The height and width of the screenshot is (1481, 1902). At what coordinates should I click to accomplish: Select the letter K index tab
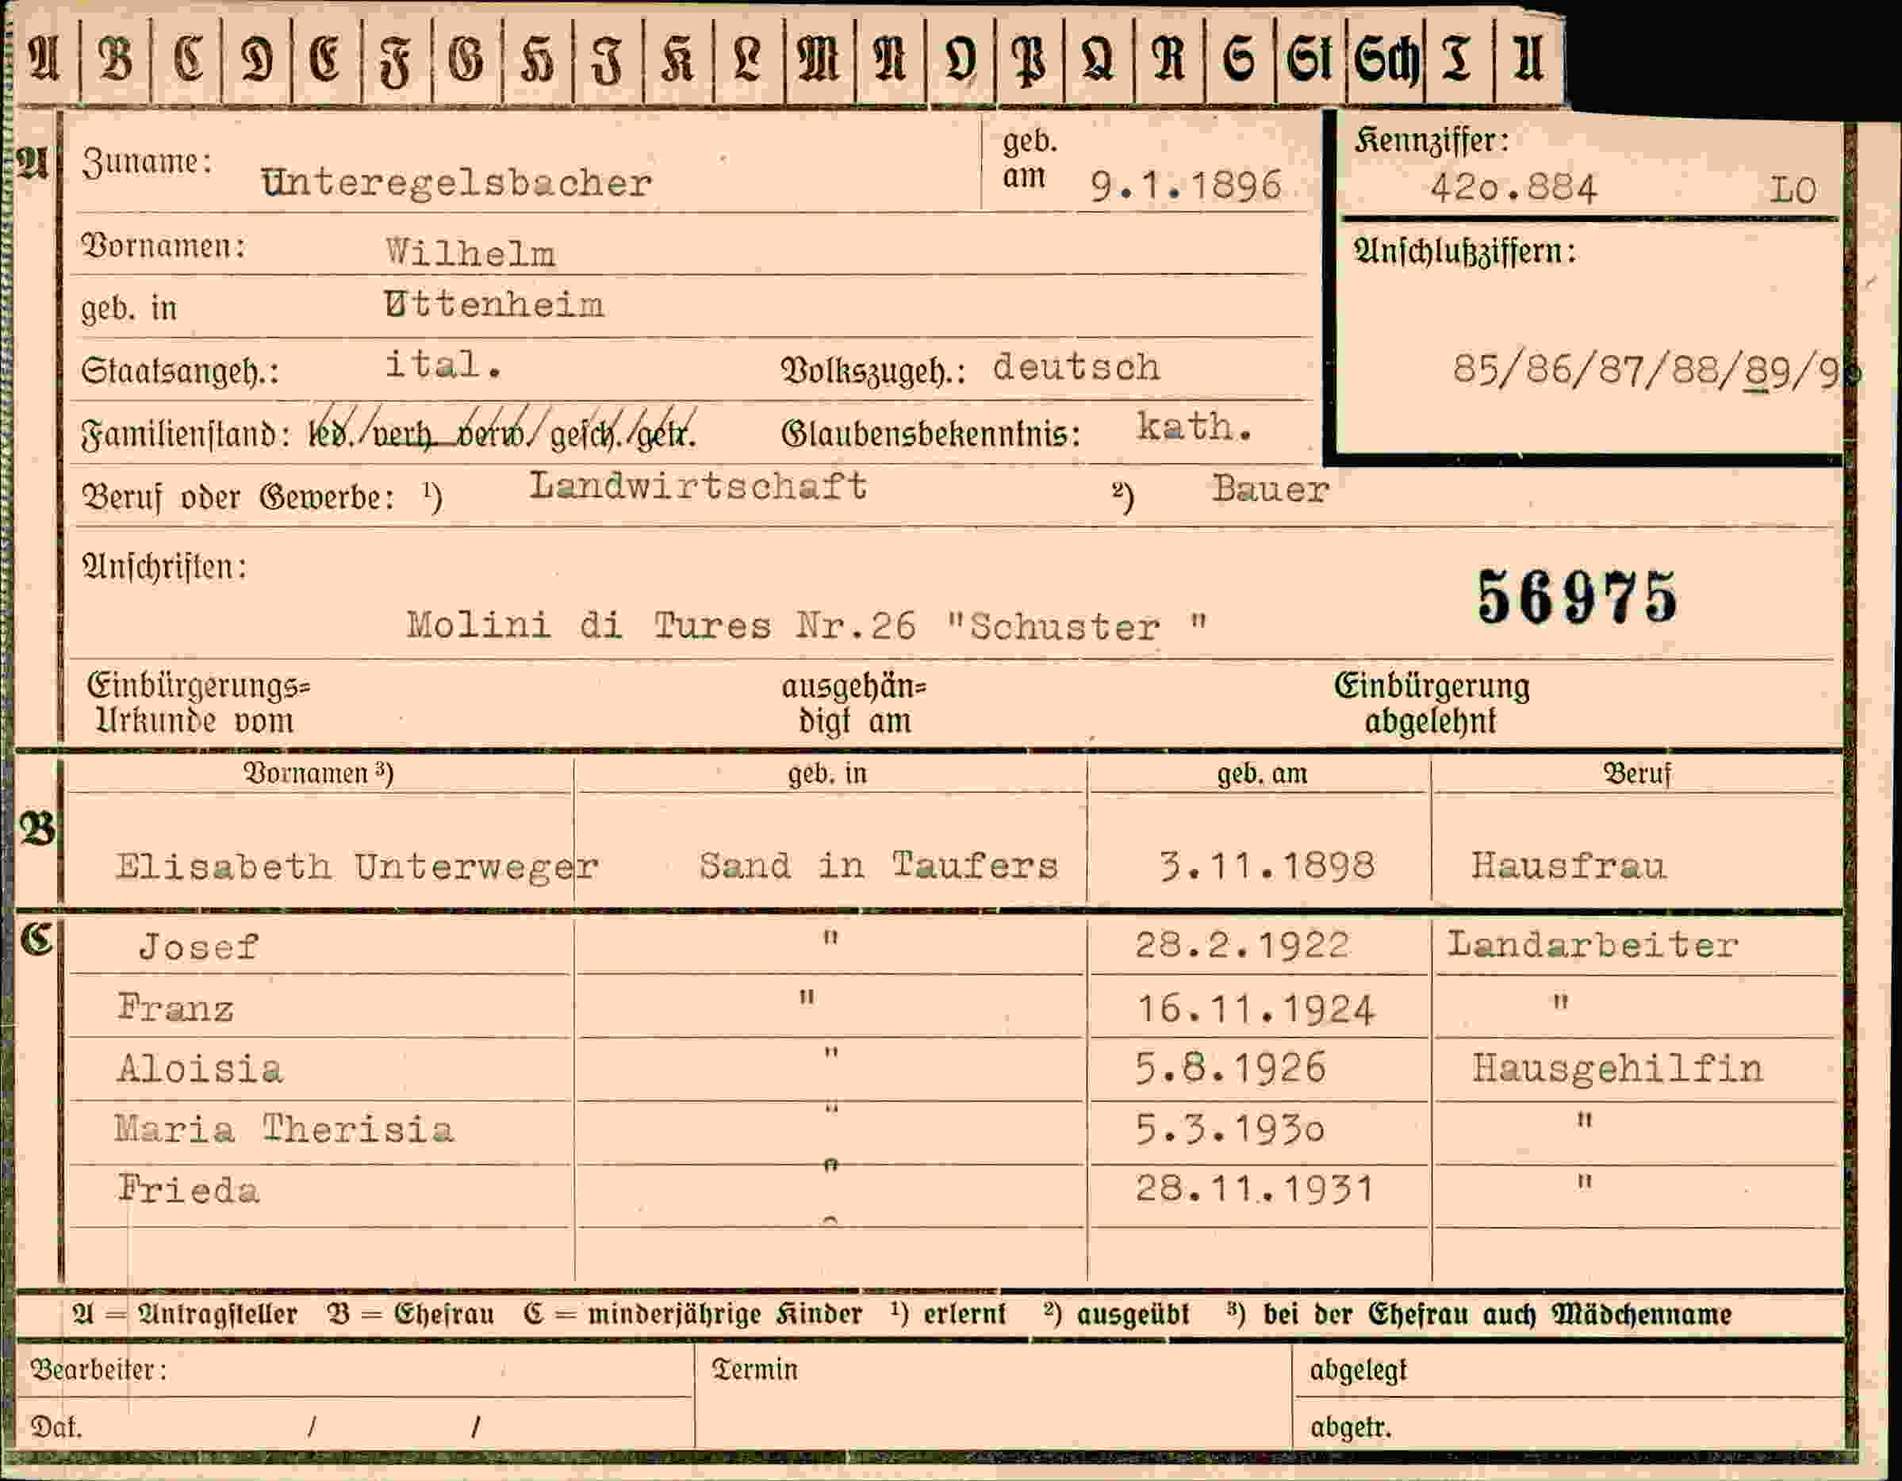pos(677,59)
